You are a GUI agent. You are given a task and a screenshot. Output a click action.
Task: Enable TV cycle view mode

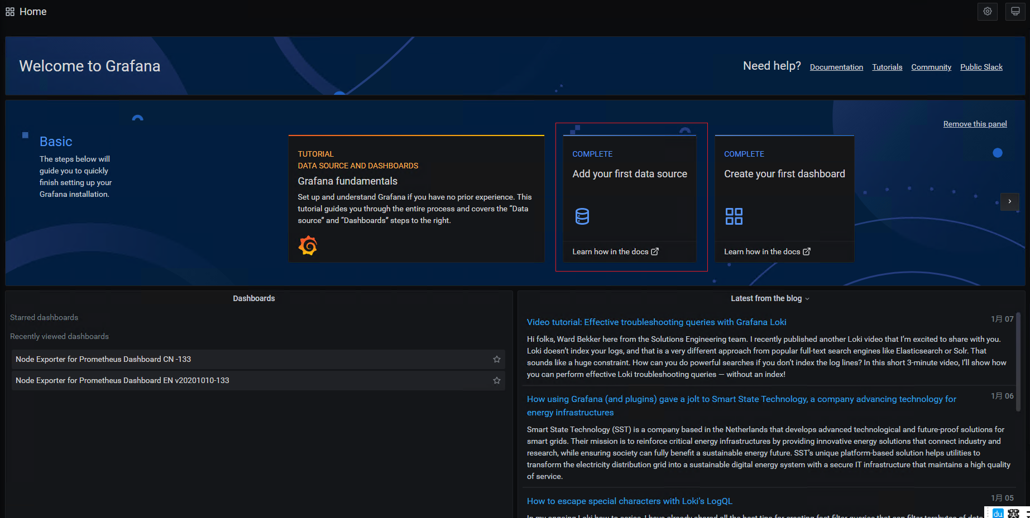(1015, 11)
